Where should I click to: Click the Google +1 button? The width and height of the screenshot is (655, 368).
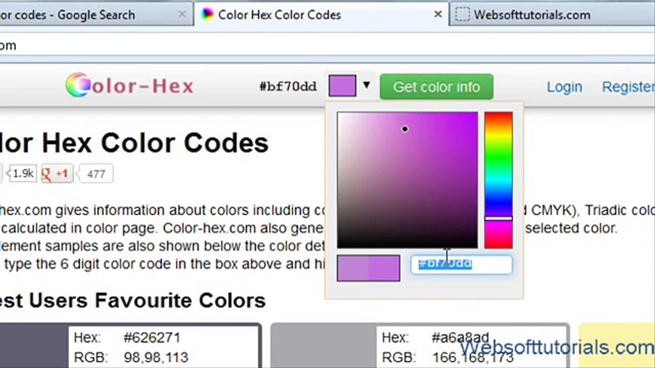(57, 174)
